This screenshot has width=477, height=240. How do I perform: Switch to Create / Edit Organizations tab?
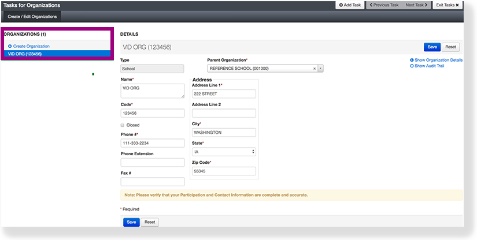pyautogui.click(x=32, y=16)
